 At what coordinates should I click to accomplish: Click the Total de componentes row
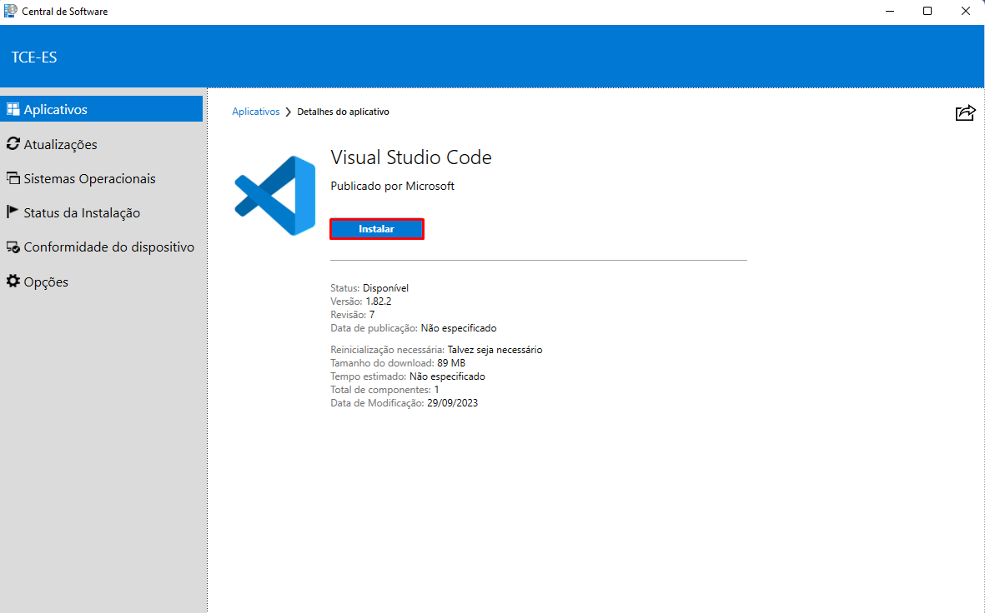pos(384,390)
